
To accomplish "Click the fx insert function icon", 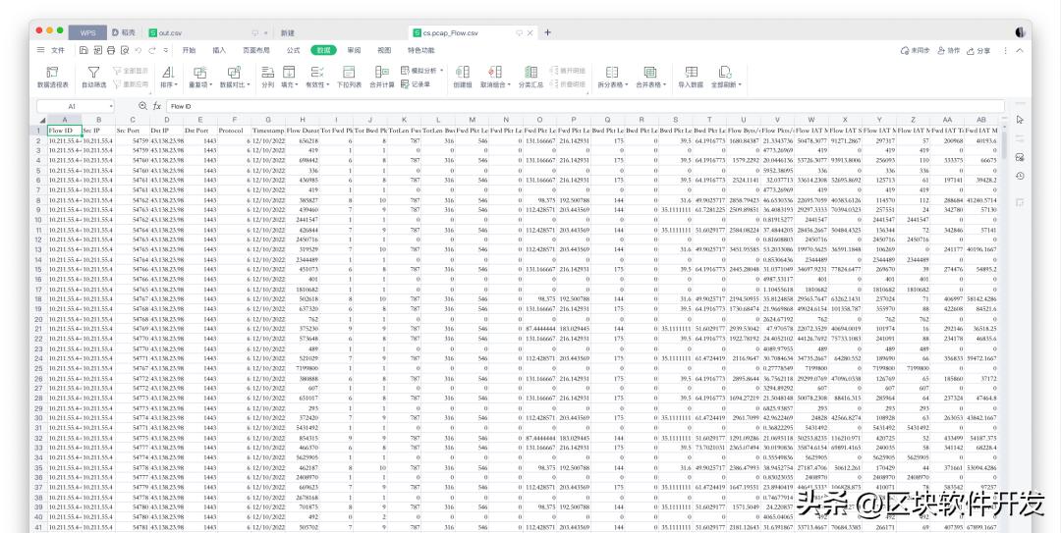I will click(x=156, y=105).
